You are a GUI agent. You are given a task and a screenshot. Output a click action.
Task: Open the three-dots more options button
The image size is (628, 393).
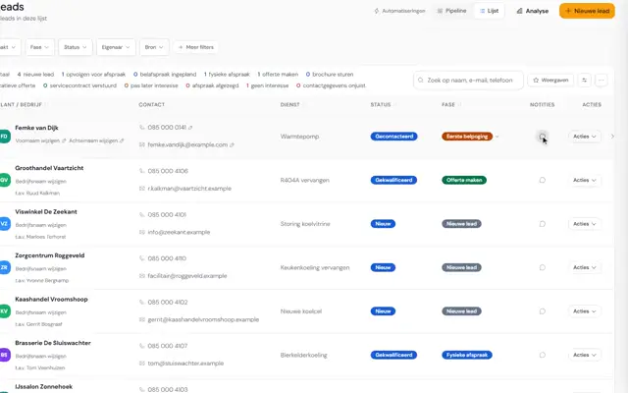point(601,81)
